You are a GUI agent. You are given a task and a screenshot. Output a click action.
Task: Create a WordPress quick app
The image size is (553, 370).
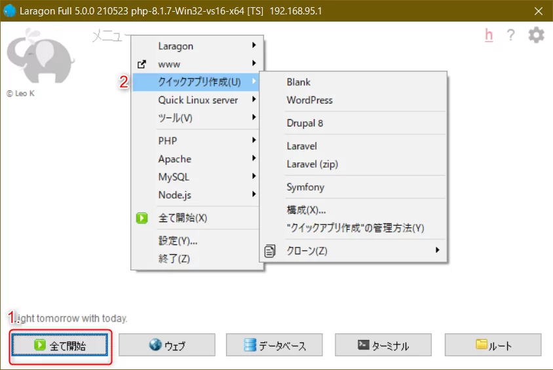click(353, 100)
